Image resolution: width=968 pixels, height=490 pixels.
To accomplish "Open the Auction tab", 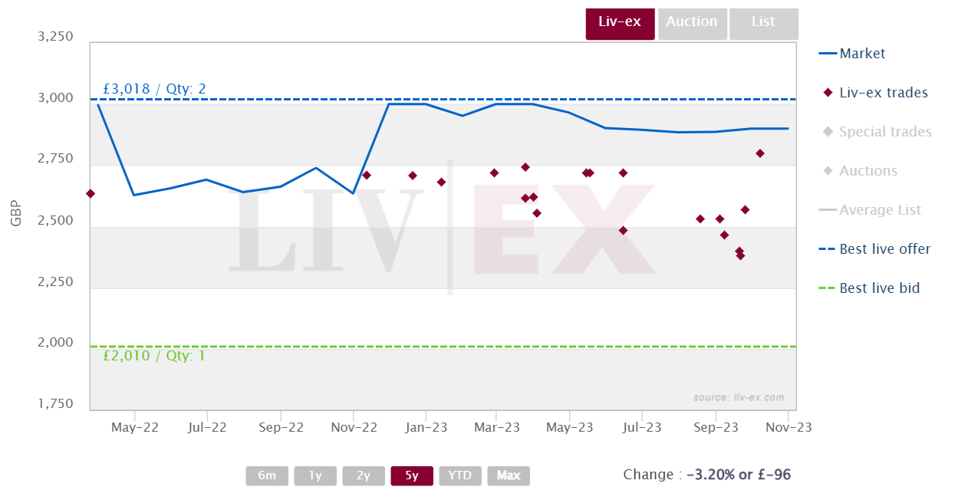I will (691, 23).
